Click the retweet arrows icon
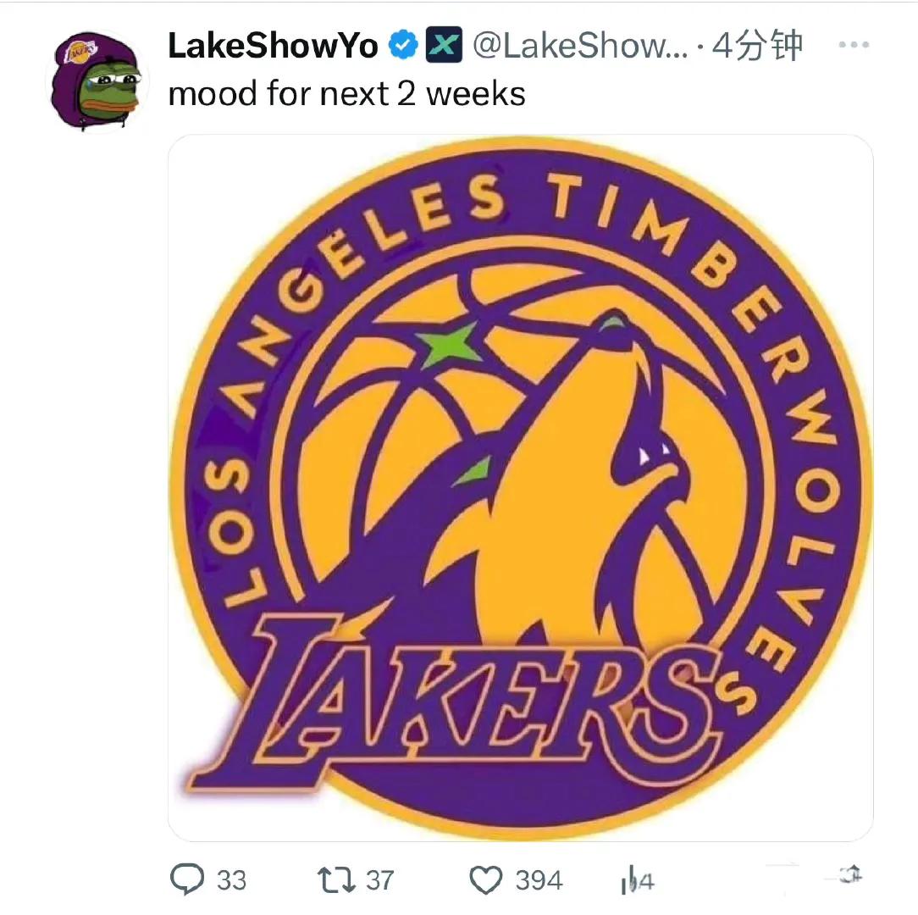Viewport: 918px width, 915px height. coord(336,880)
